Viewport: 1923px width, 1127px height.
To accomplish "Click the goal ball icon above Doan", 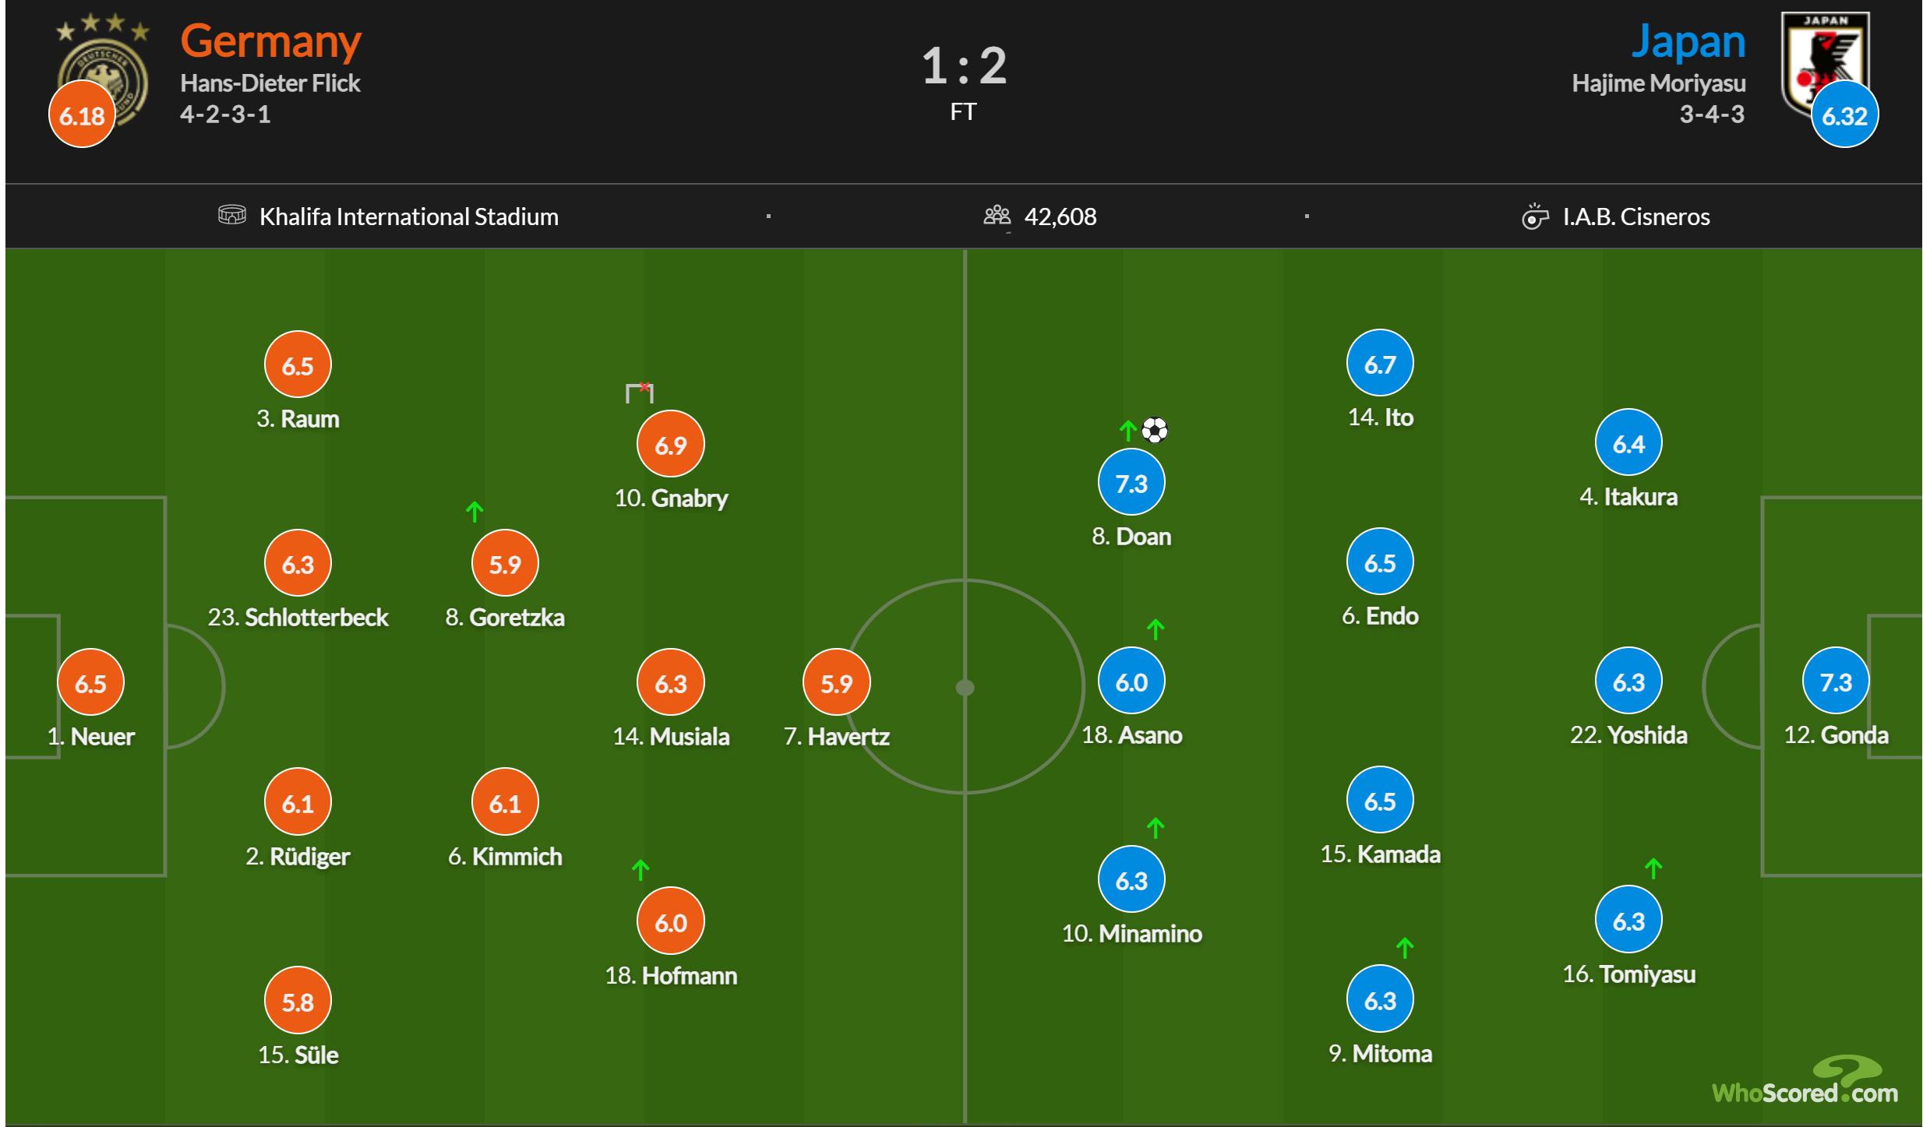I will [1154, 430].
